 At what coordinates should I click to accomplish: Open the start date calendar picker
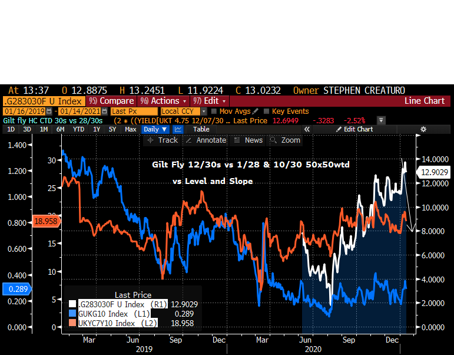49,111
